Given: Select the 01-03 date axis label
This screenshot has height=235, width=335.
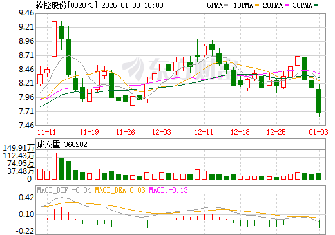Looking at the screenshot, I should click(x=319, y=132).
